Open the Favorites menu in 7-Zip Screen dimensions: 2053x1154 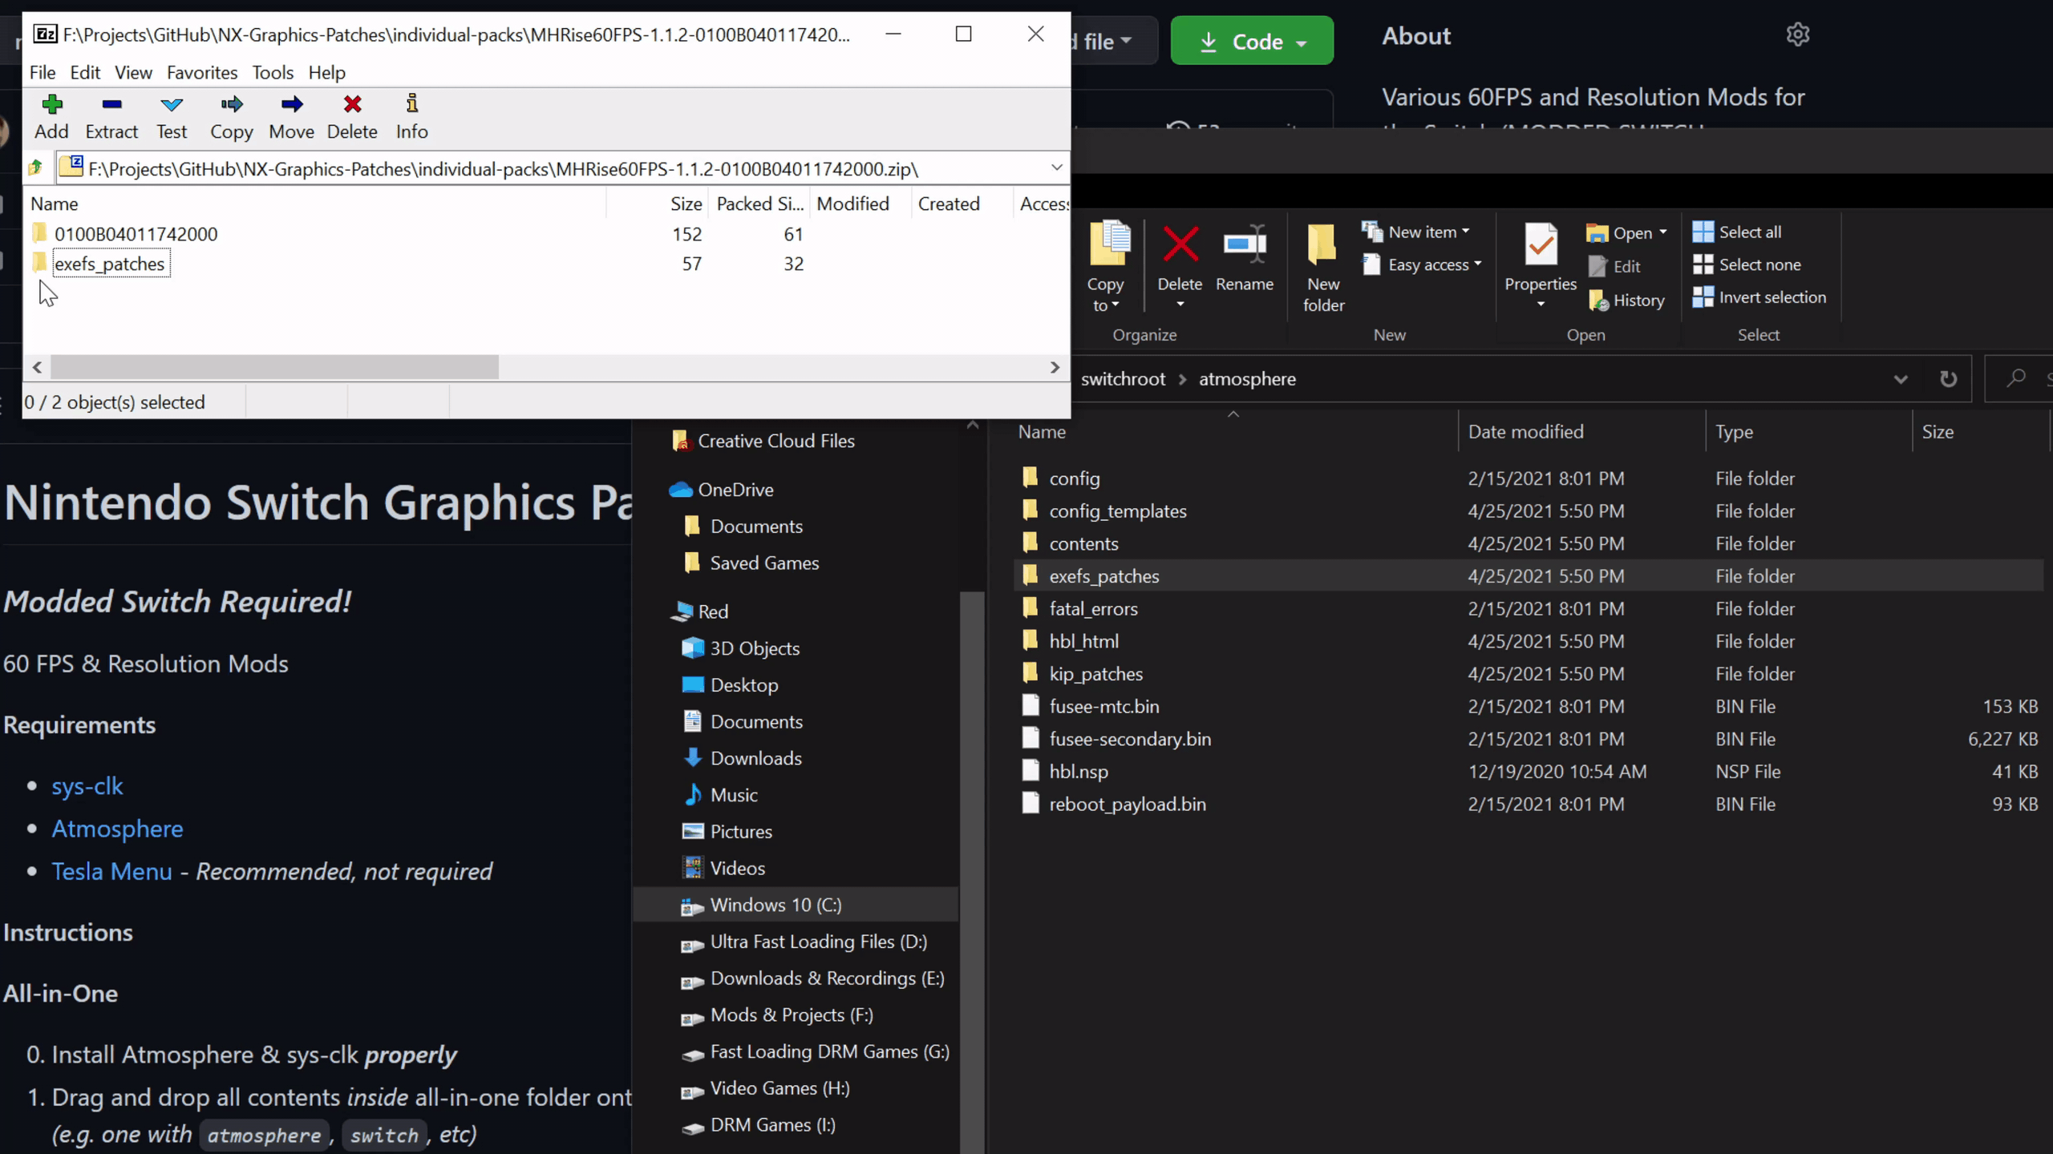(202, 72)
